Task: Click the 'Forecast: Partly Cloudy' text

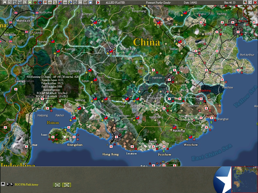Action: pos(158,3)
